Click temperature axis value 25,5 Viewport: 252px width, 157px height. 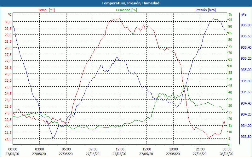click(8, 81)
